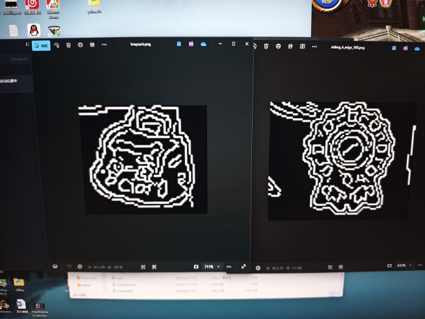Click the debug_4_edge_100.png edge image
Image resolution: width=425 pixels, height=319 pixels.
pyautogui.click(x=342, y=161)
